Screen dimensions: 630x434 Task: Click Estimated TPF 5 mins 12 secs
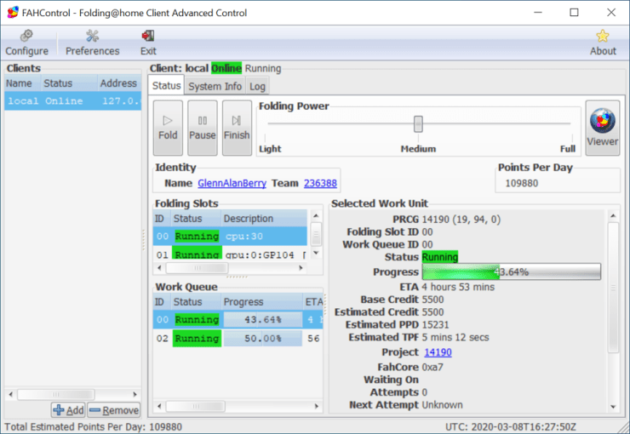coord(455,337)
